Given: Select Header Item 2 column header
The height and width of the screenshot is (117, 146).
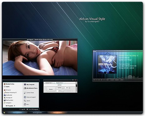Looking at the screenshot, I should tap(60, 83).
